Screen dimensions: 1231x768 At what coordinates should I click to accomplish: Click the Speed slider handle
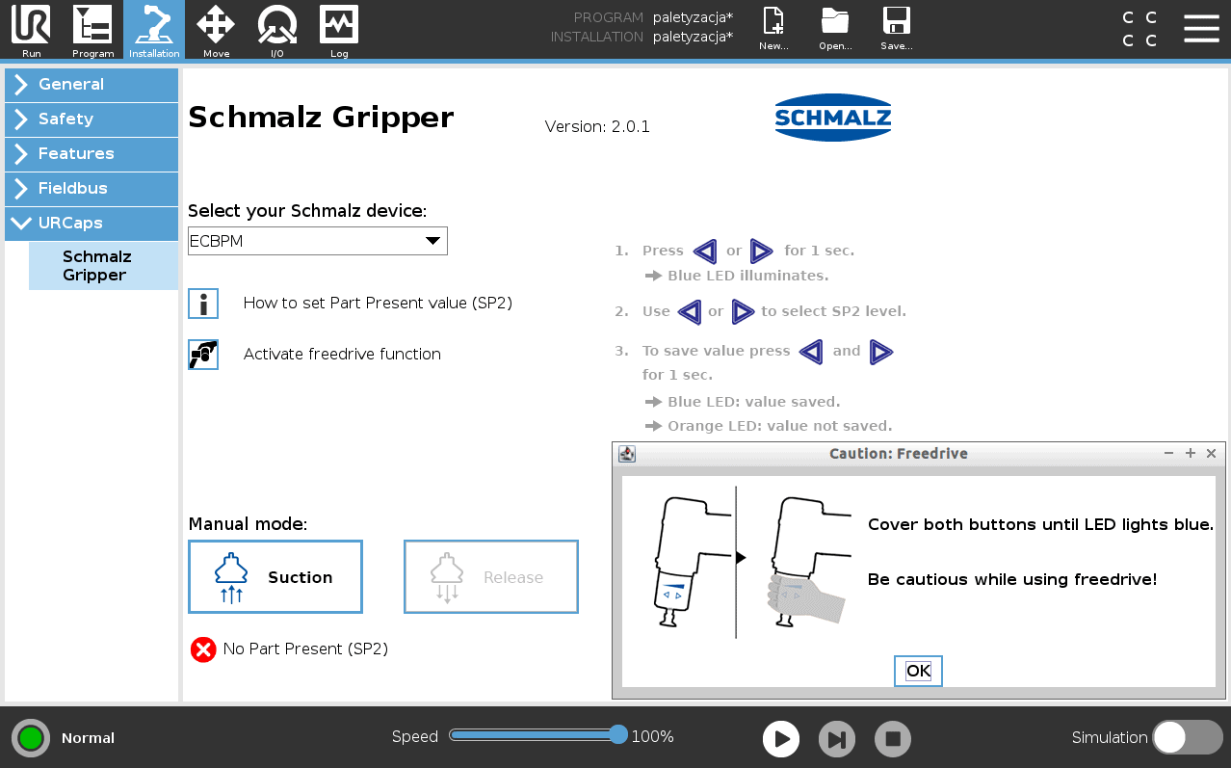618,734
